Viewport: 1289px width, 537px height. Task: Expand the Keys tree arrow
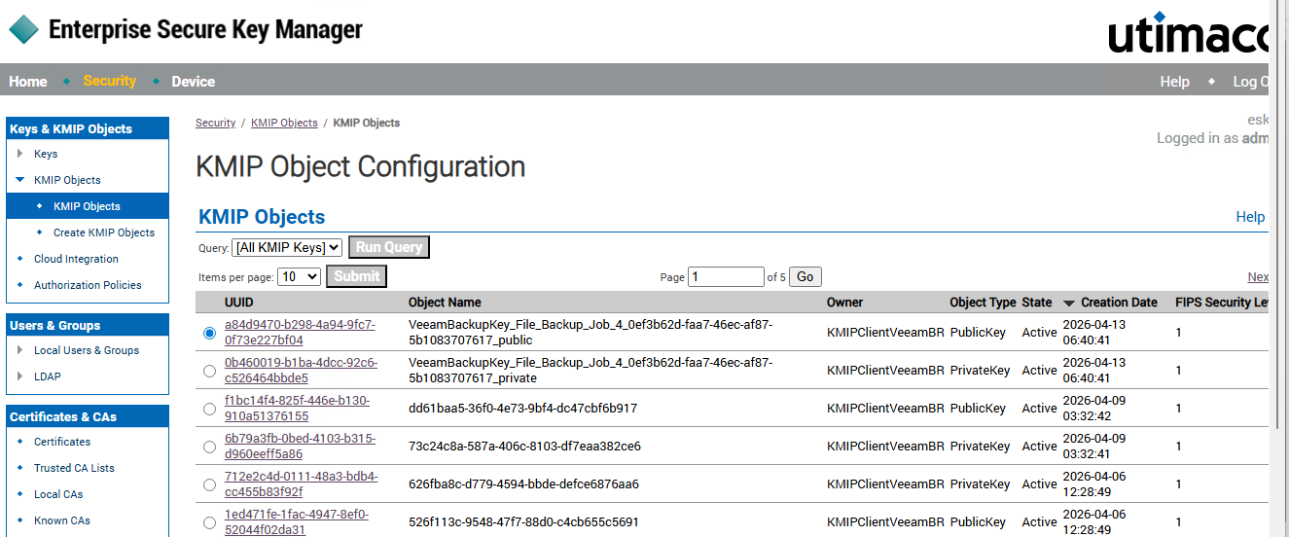click(20, 154)
